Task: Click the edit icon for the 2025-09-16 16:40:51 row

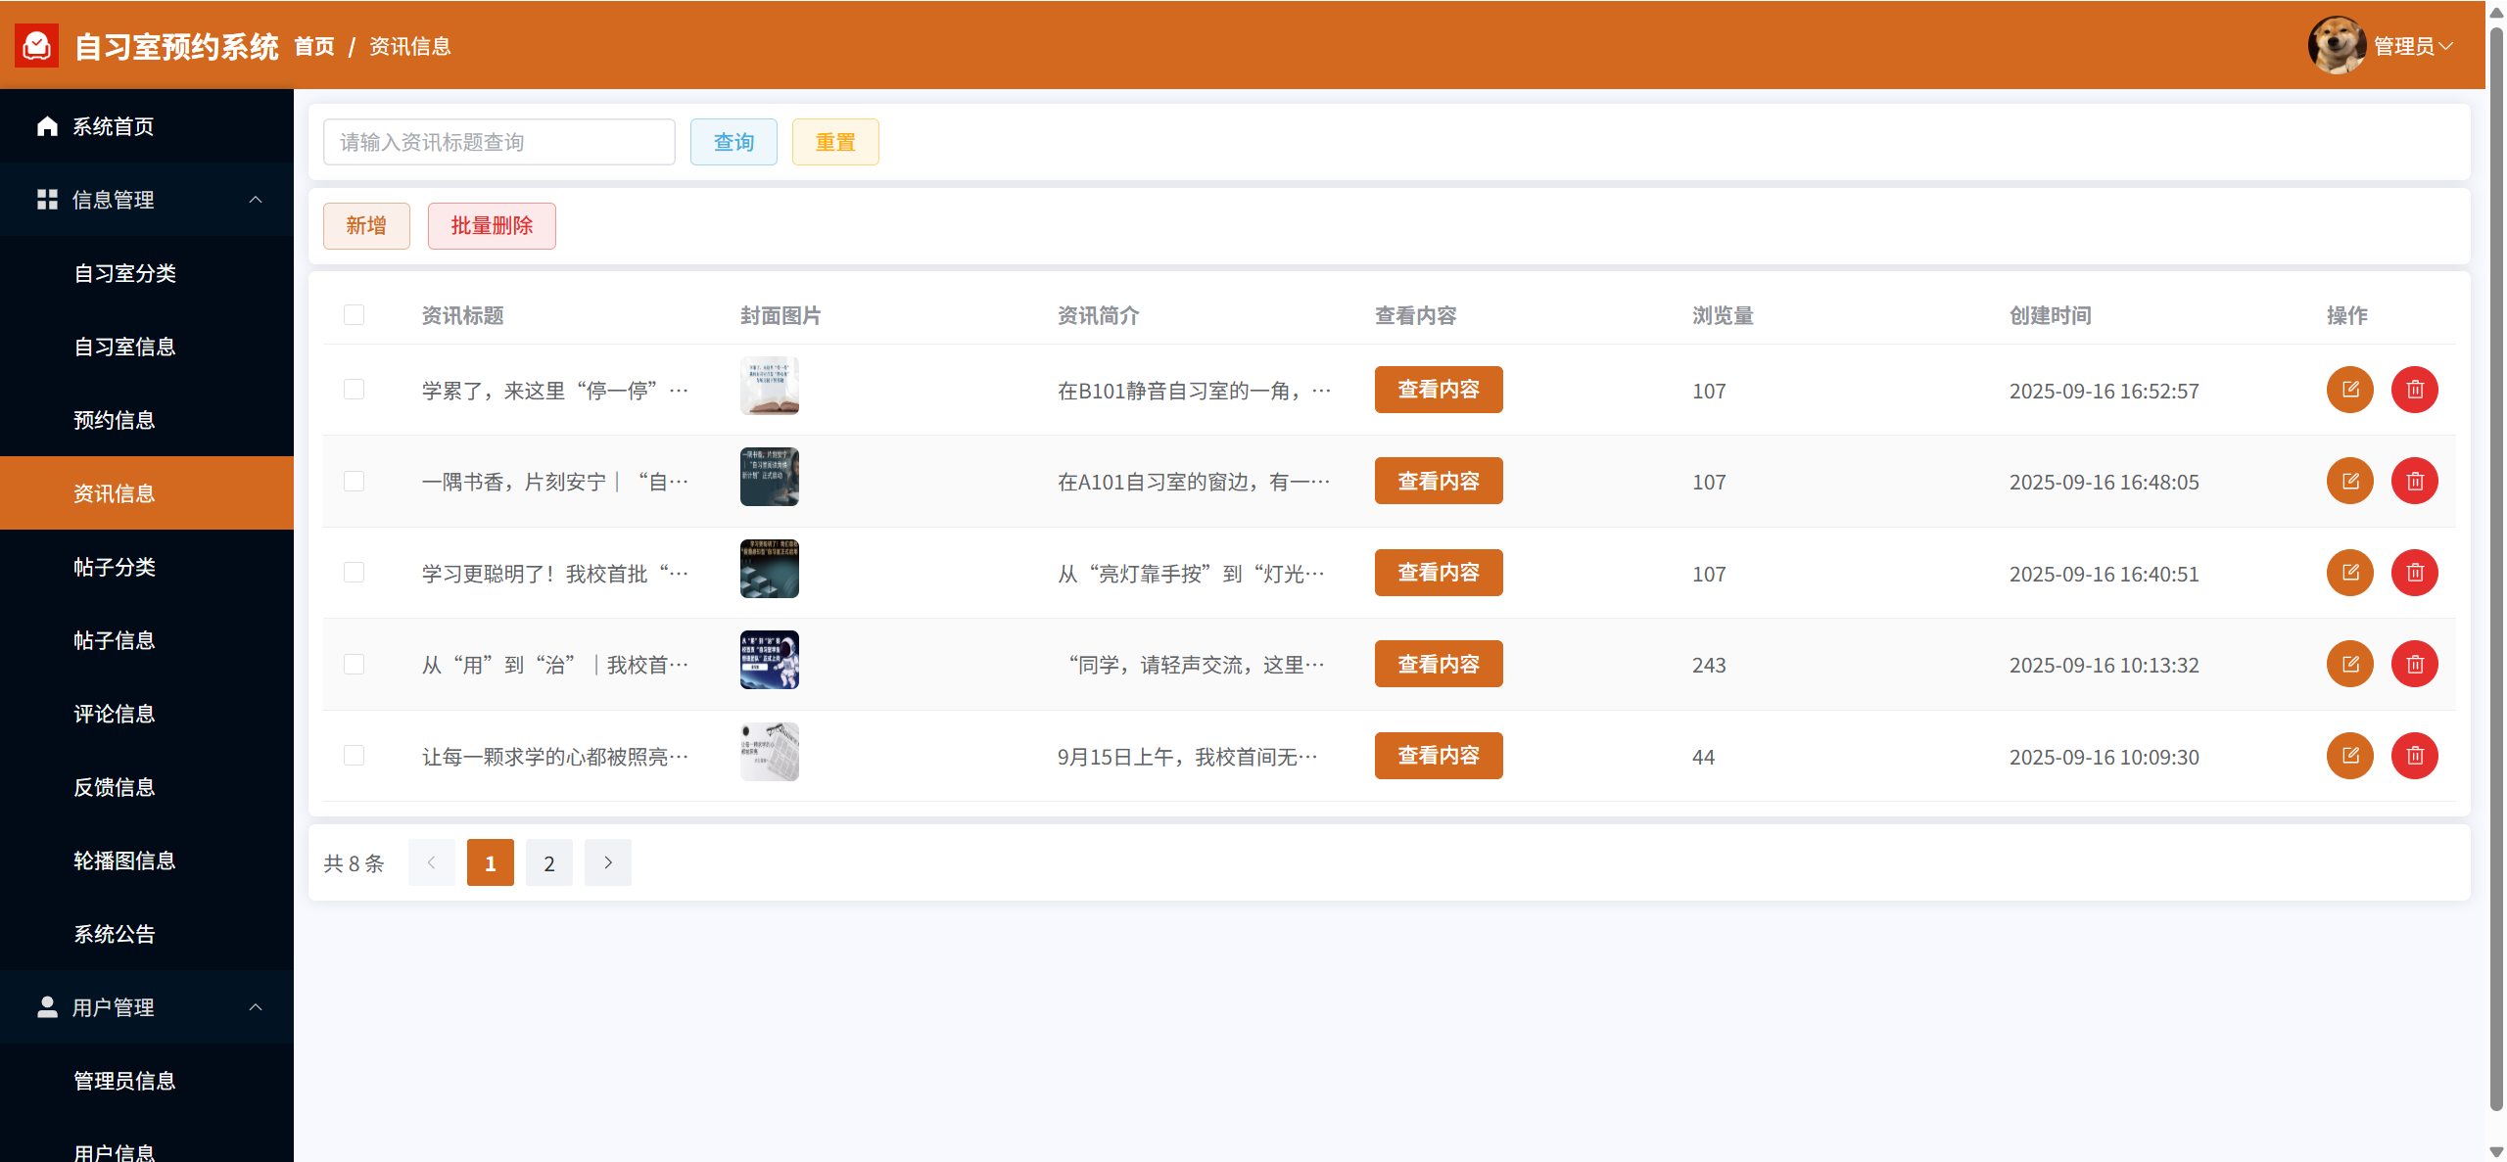Action: [x=2349, y=573]
